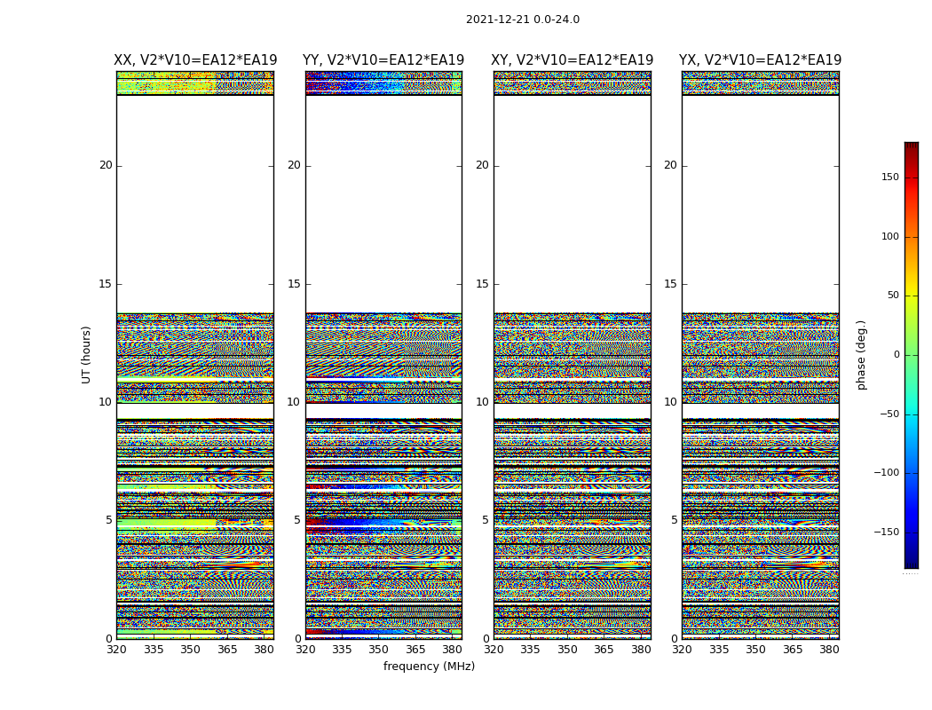Click the 365 frequency tick under YX panel
The width and height of the screenshot is (932, 710).
coord(793,650)
